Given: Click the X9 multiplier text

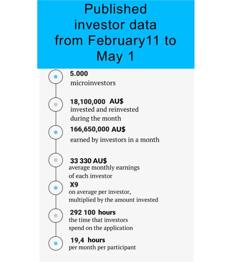Looking at the screenshot, I should click(74, 185).
